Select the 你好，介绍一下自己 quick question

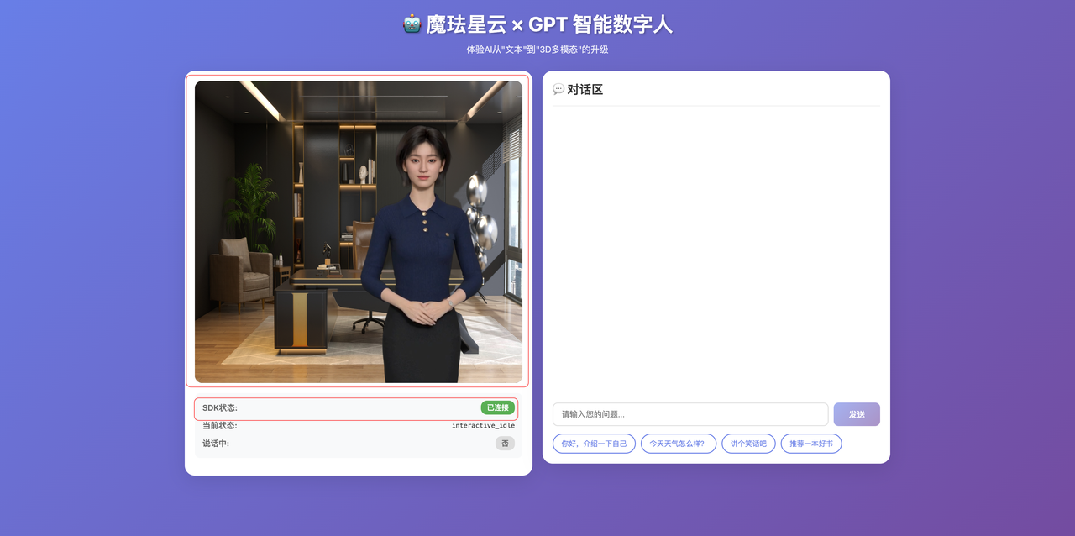(x=594, y=443)
